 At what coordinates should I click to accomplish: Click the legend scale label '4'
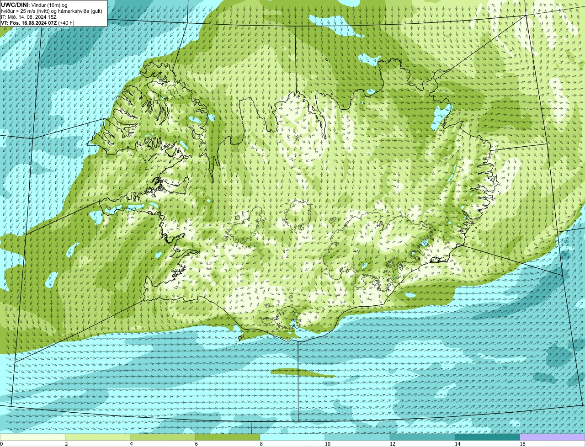pyautogui.click(x=131, y=444)
